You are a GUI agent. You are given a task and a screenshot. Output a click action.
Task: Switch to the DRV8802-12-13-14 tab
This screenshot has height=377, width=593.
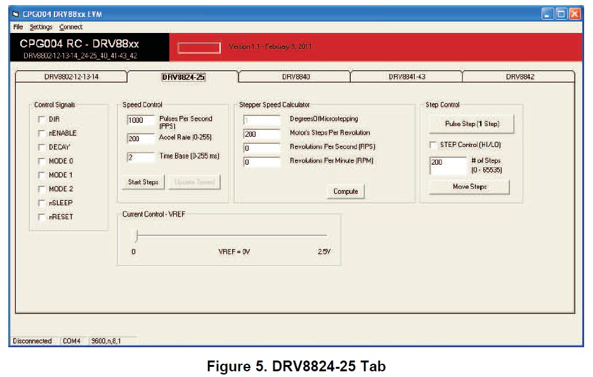click(71, 77)
